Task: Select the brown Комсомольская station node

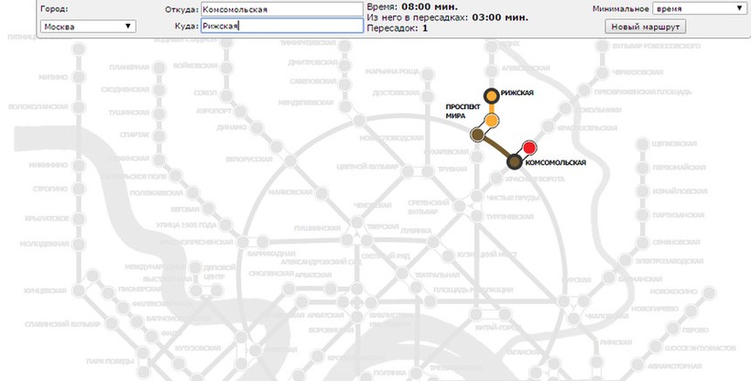Action: point(515,162)
